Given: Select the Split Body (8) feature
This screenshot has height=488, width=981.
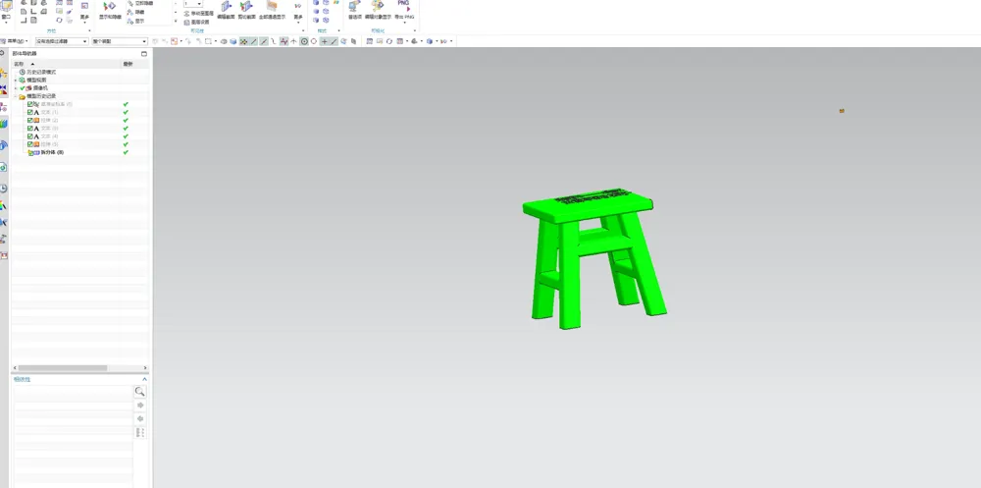Looking at the screenshot, I should tap(52, 152).
